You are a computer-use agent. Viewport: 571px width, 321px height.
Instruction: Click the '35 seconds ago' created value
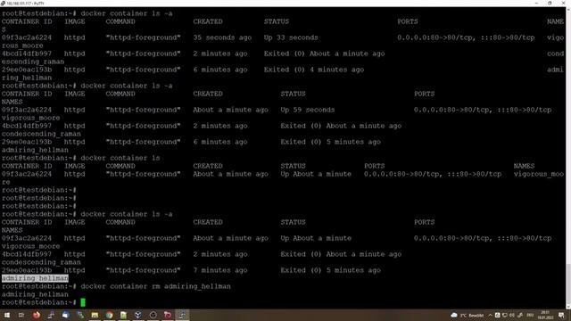(x=222, y=37)
